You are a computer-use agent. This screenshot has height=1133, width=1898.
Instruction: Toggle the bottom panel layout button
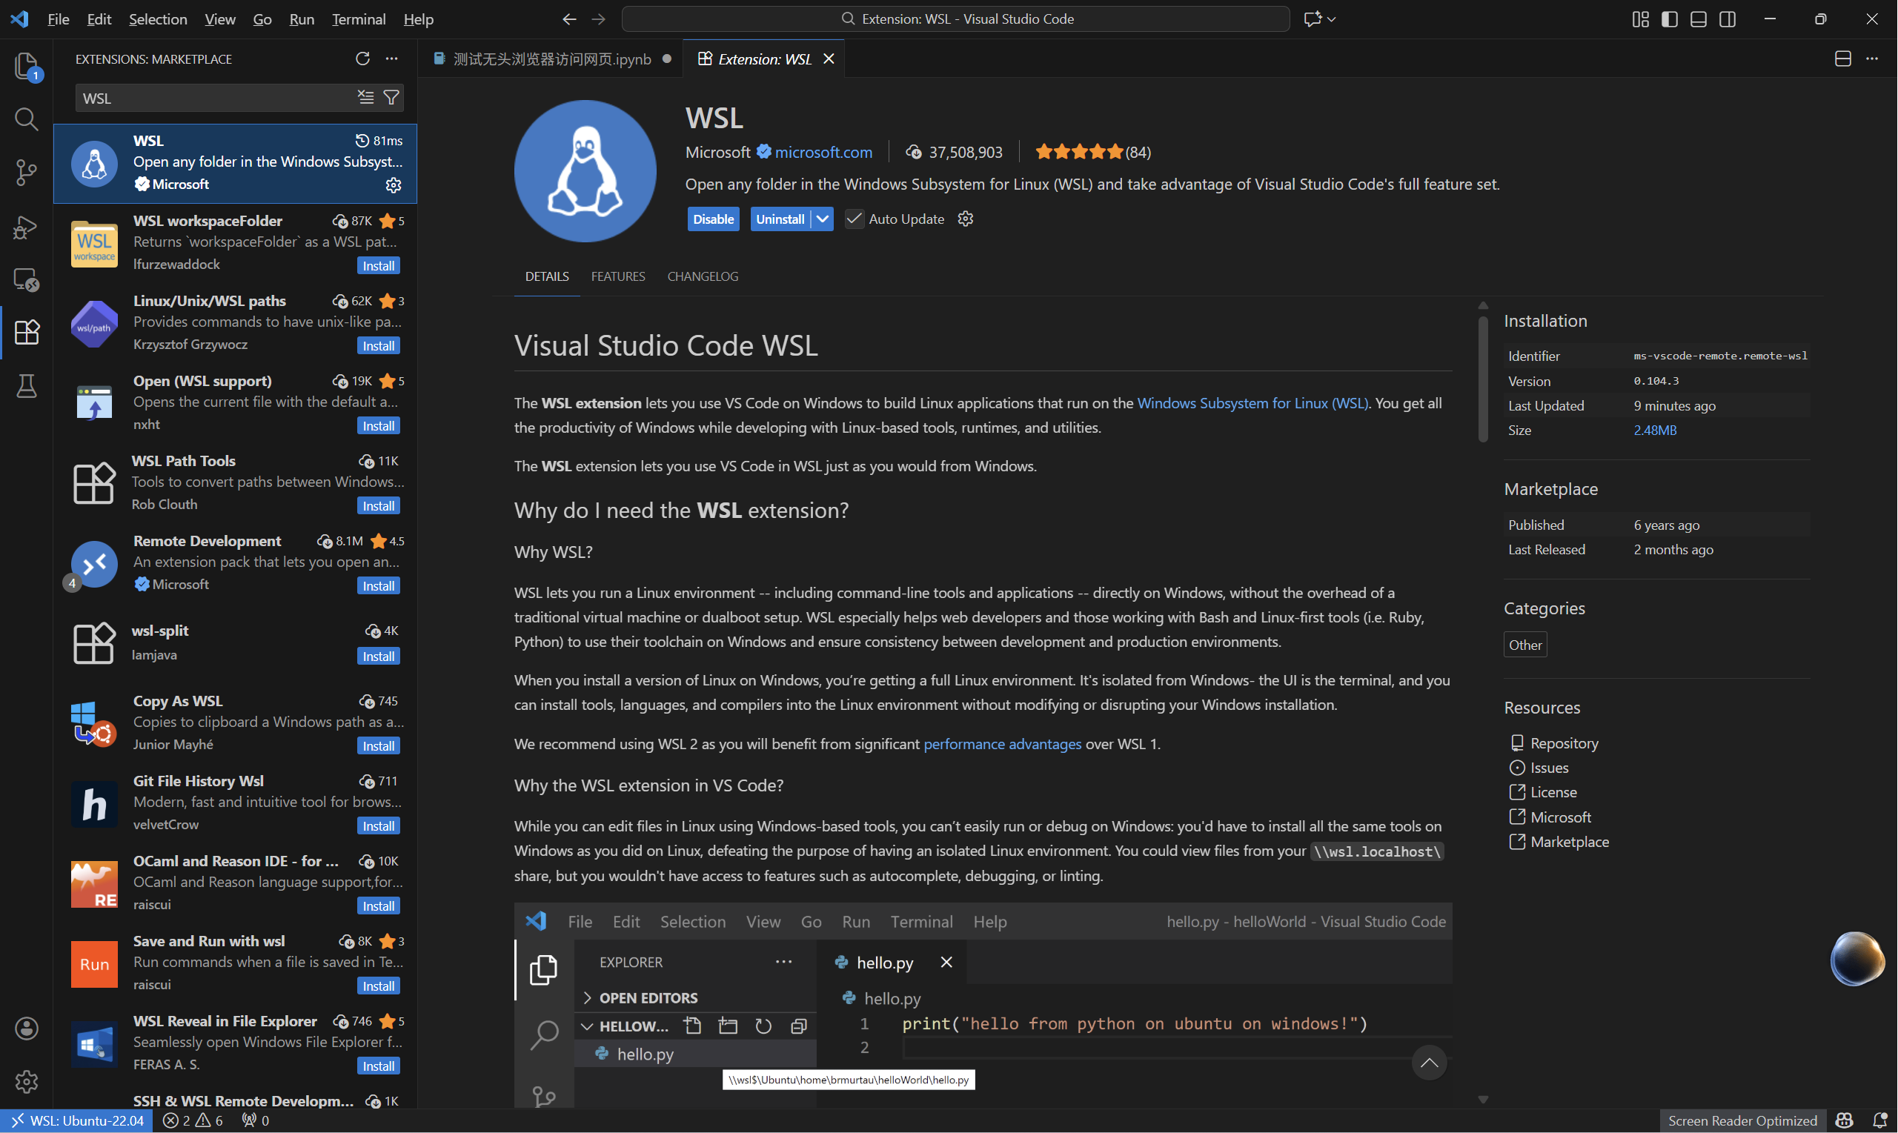[1698, 19]
